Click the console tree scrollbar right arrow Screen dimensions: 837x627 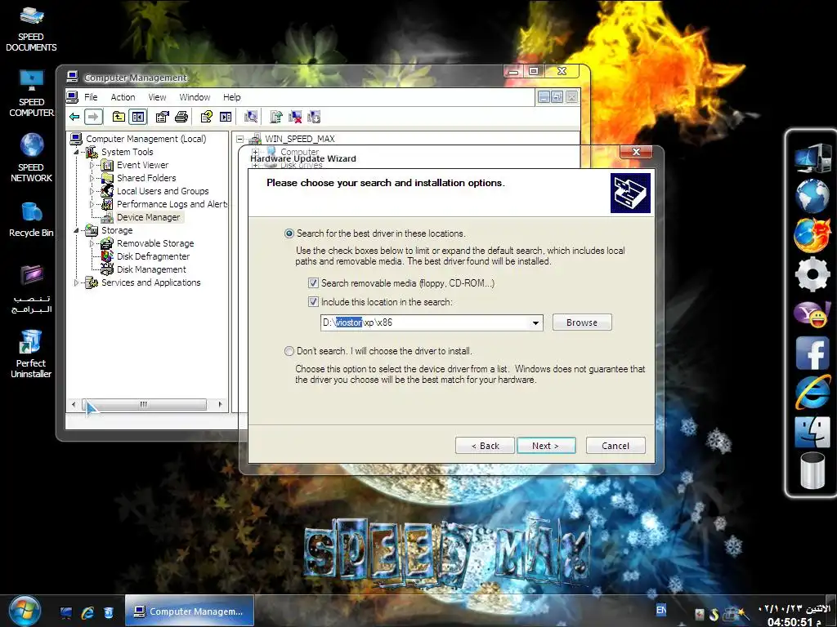[220, 405]
